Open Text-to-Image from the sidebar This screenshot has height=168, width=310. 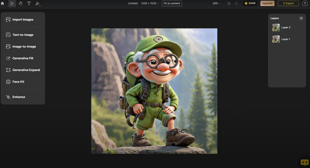pyautogui.click(x=23, y=35)
